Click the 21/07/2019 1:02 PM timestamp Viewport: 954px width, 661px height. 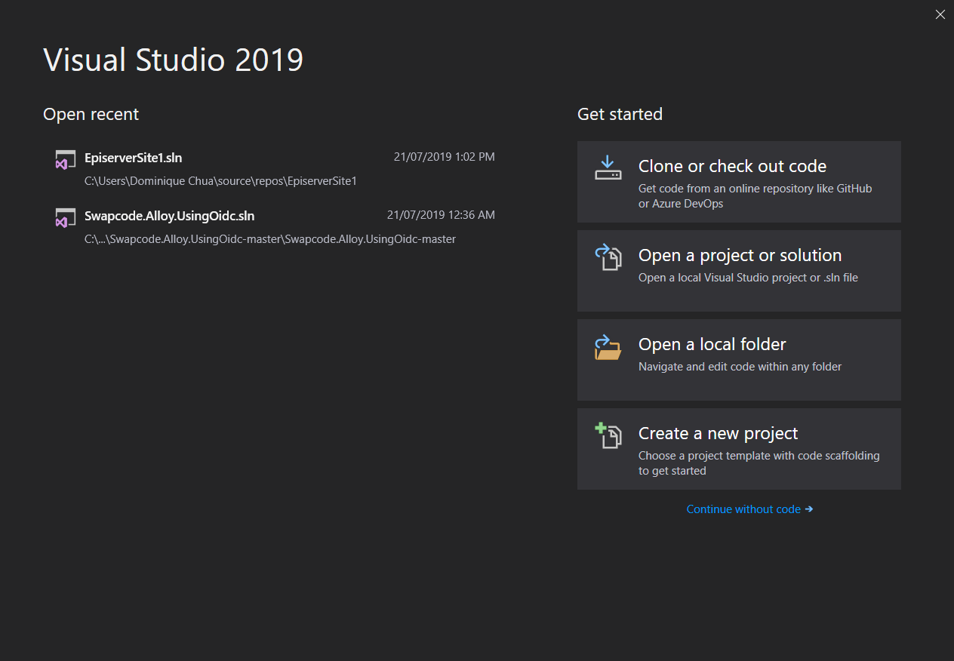pyautogui.click(x=444, y=157)
